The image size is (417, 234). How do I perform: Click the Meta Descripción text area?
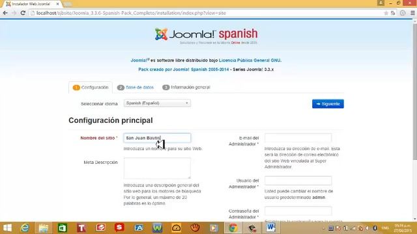157,168
